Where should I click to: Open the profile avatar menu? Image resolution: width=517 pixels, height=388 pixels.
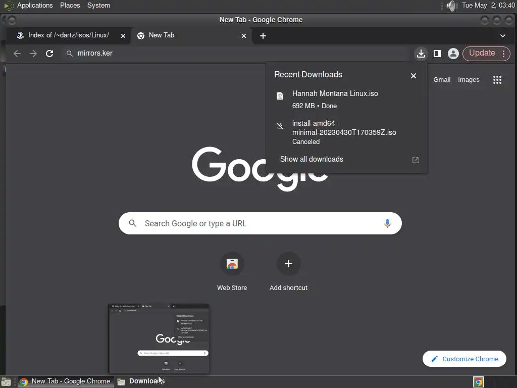[x=453, y=54]
